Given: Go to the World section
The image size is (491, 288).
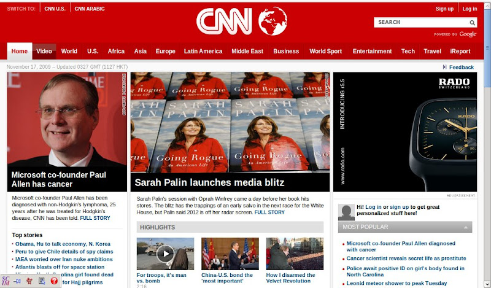Looking at the screenshot, I should click(69, 51).
